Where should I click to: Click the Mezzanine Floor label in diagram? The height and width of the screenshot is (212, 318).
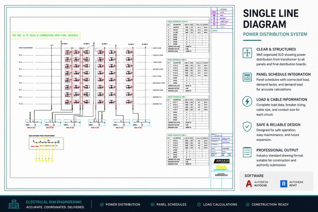pyautogui.click(x=159, y=83)
